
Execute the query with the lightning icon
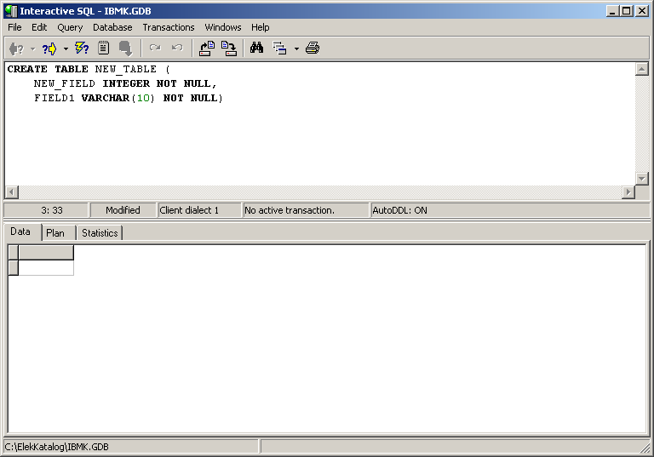pos(82,49)
